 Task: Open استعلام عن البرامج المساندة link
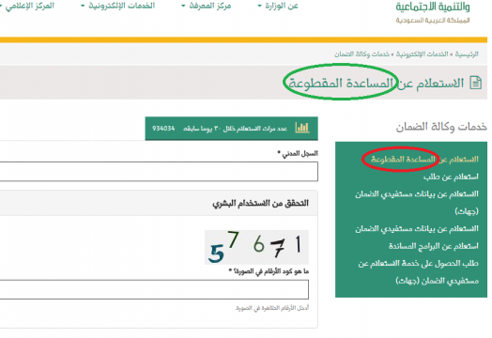click(x=434, y=246)
